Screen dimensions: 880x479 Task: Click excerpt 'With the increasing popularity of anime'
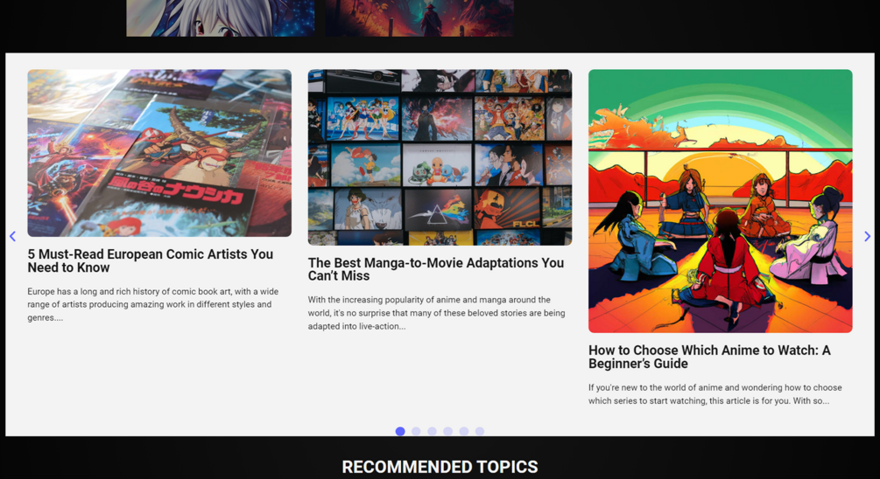(436, 313)
